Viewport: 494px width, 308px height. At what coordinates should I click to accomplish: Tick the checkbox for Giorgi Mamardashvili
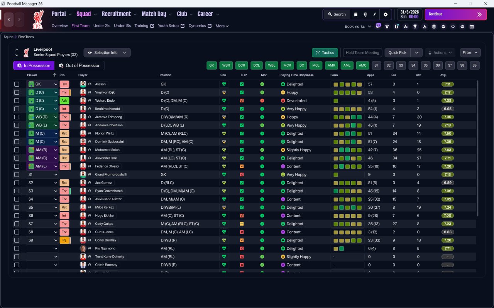coord(17,174)
